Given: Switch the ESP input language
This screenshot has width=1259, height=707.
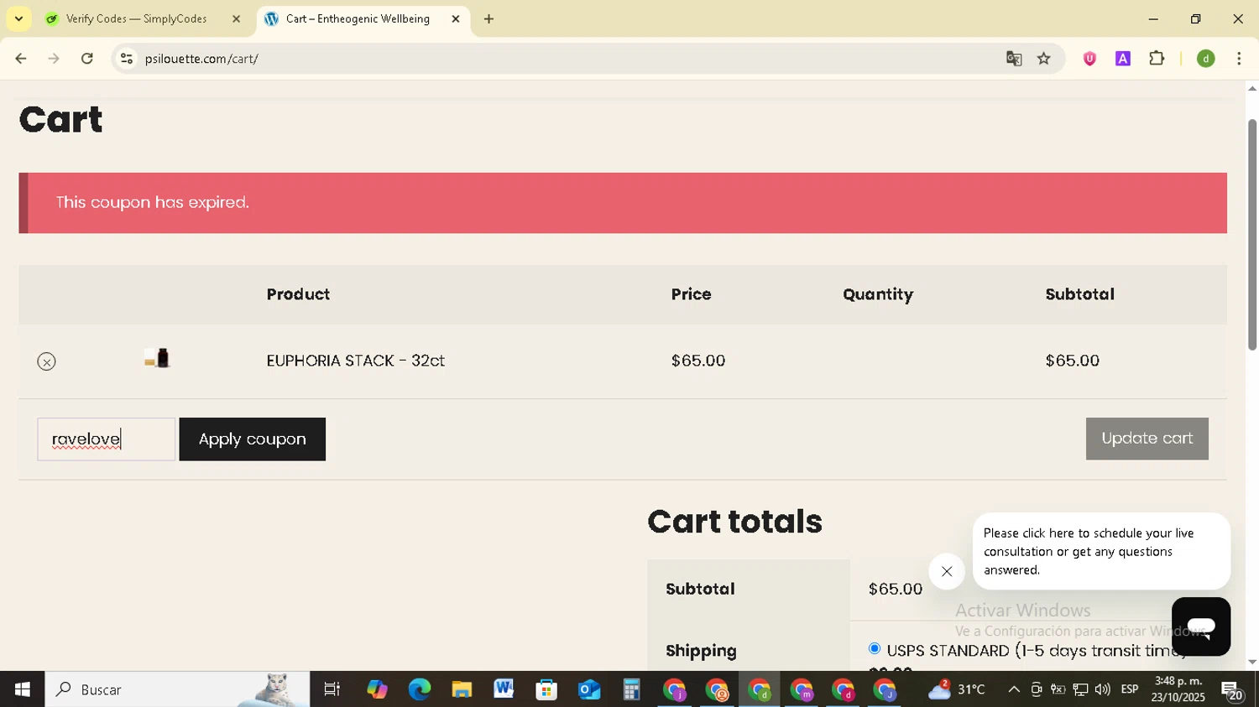Looking at the screenshot, I should (x=1130, y=689).
